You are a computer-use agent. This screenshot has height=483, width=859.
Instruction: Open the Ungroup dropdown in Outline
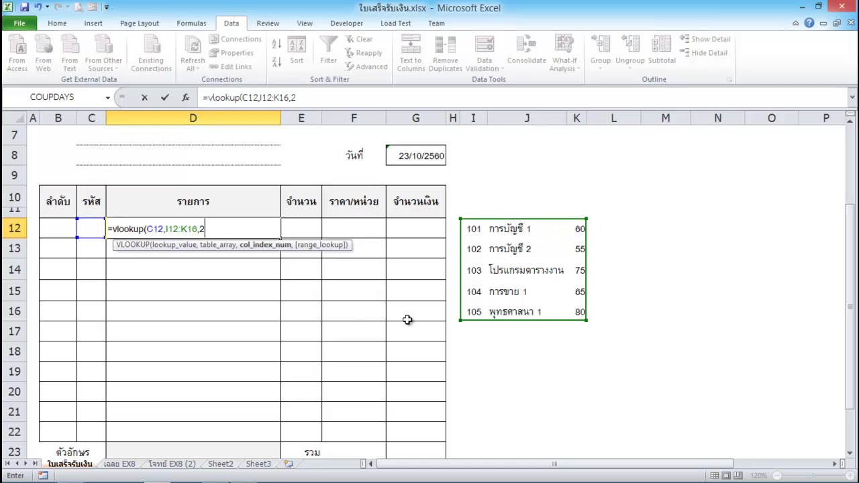[630, 53]
